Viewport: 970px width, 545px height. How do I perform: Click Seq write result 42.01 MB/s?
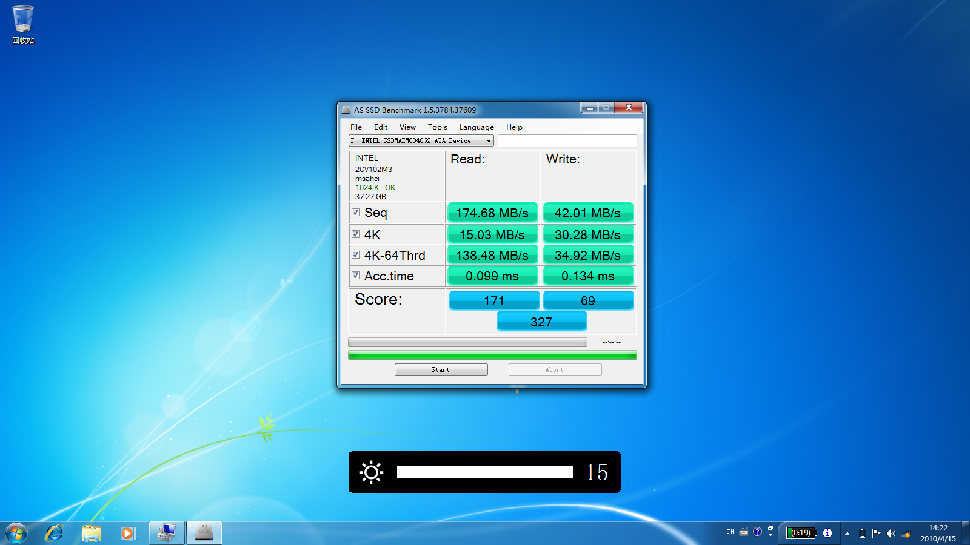(x=587, y=213)
